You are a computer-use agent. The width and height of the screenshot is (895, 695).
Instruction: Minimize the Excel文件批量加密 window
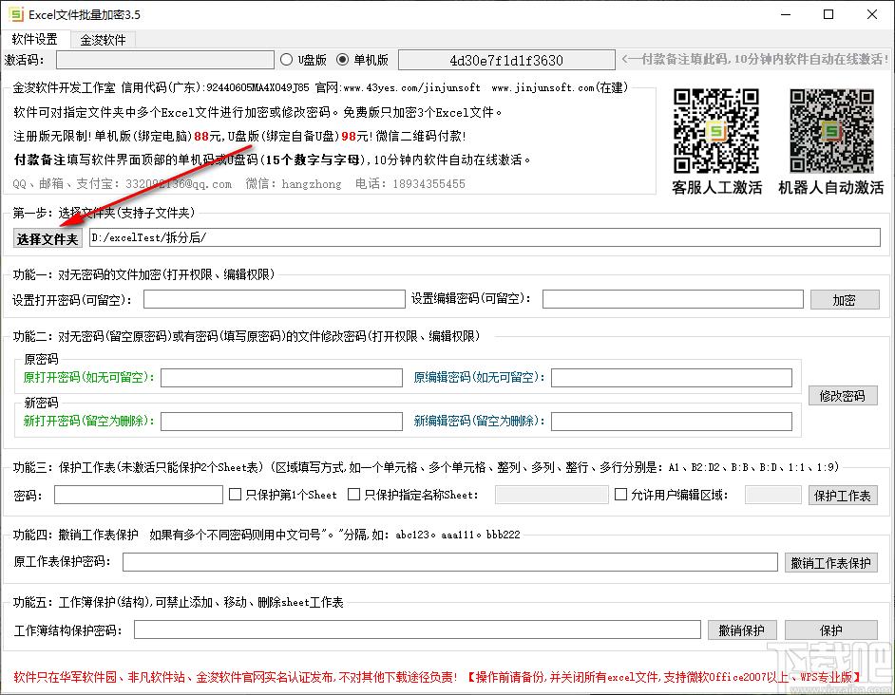tap(786, 14)
